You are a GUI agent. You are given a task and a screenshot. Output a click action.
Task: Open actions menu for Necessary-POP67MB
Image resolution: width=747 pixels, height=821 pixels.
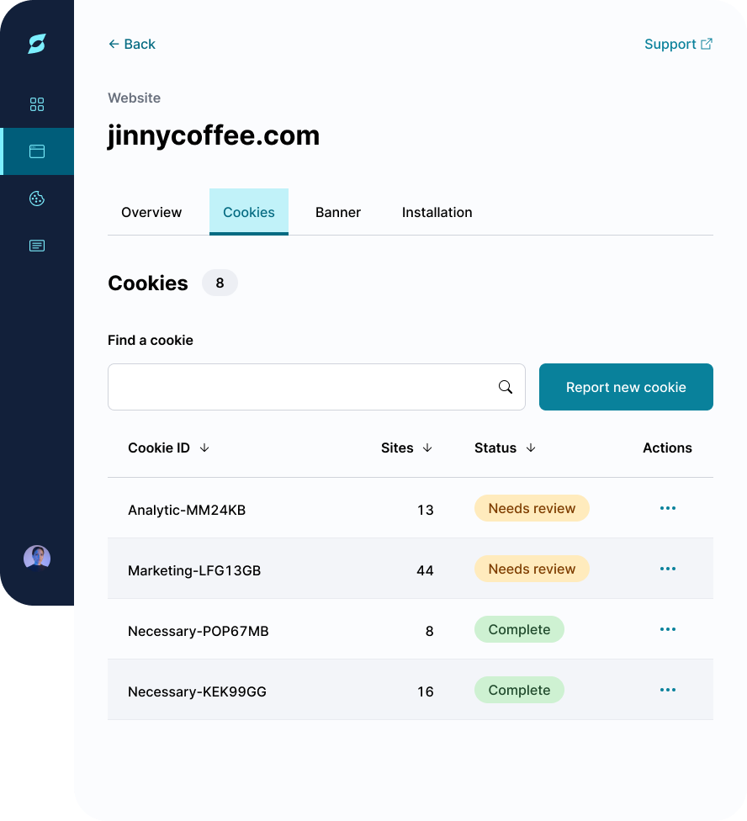(x=667, y=629)
